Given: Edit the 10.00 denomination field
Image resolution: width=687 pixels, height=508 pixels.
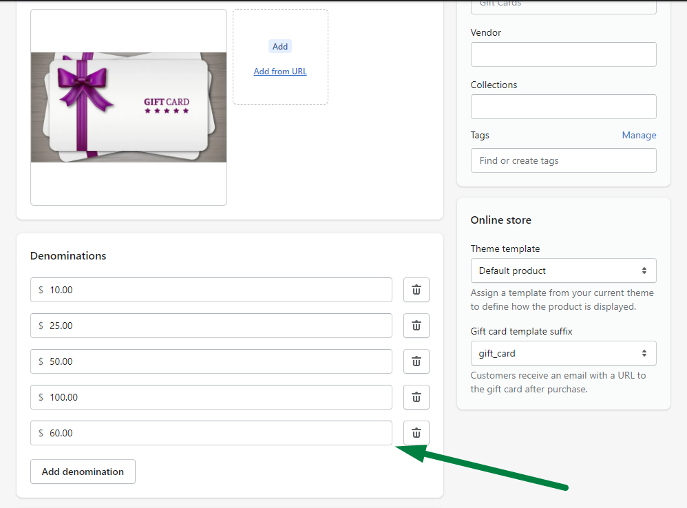Looking at the screenshot, I should (211, 290).
